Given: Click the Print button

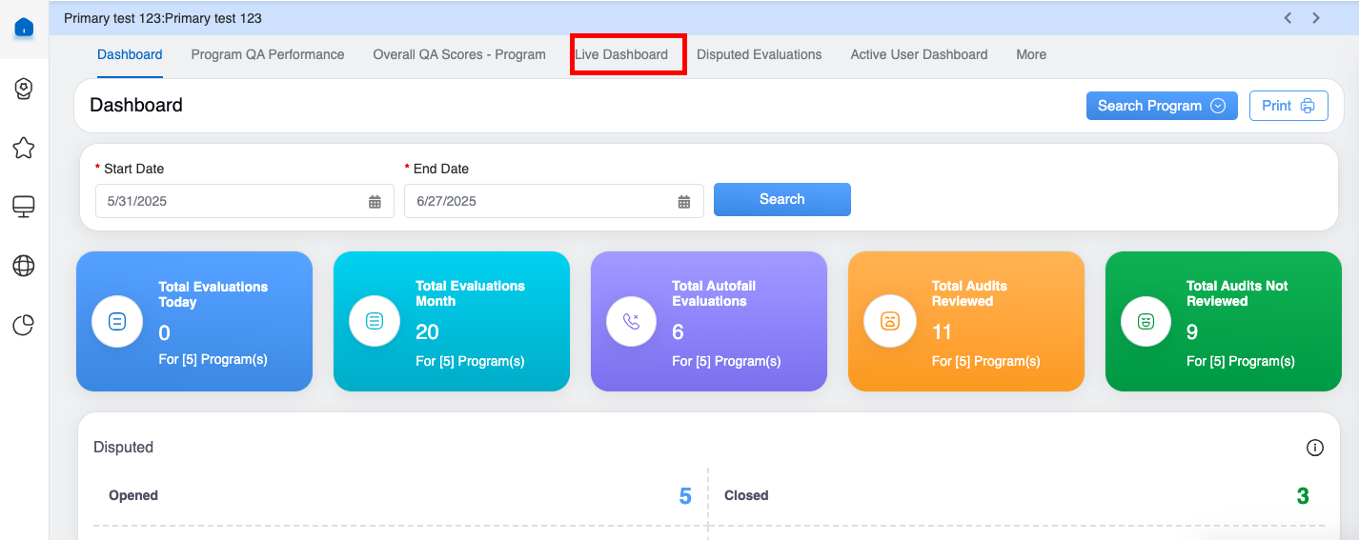Looking at the screenshot, I should click(x=1288, y=106).
